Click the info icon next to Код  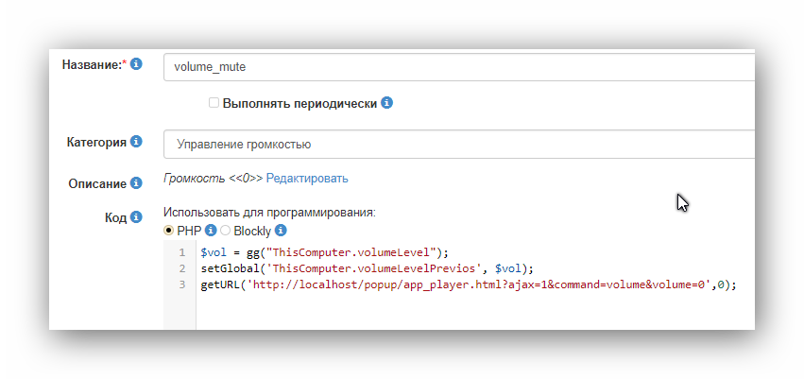click(136, 217)
